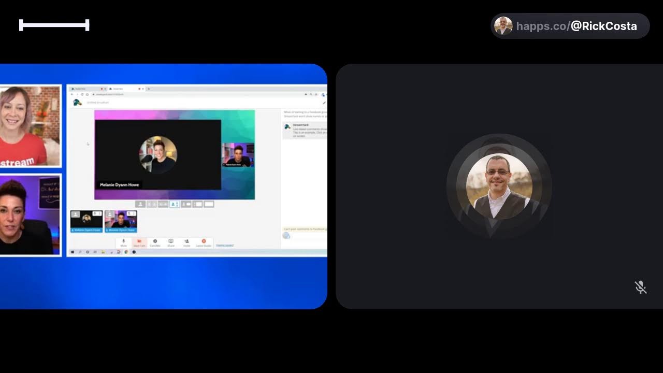Mute the microphone in StreamYard toolbar

[x=123, y=243]
